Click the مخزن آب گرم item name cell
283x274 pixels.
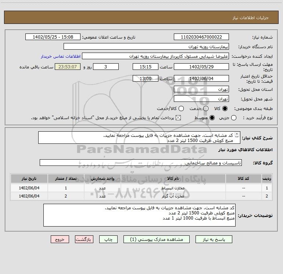pos(173,196)
